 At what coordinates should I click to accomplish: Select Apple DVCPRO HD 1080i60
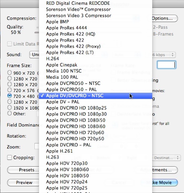pyautogui.click(x=95, y=126)
